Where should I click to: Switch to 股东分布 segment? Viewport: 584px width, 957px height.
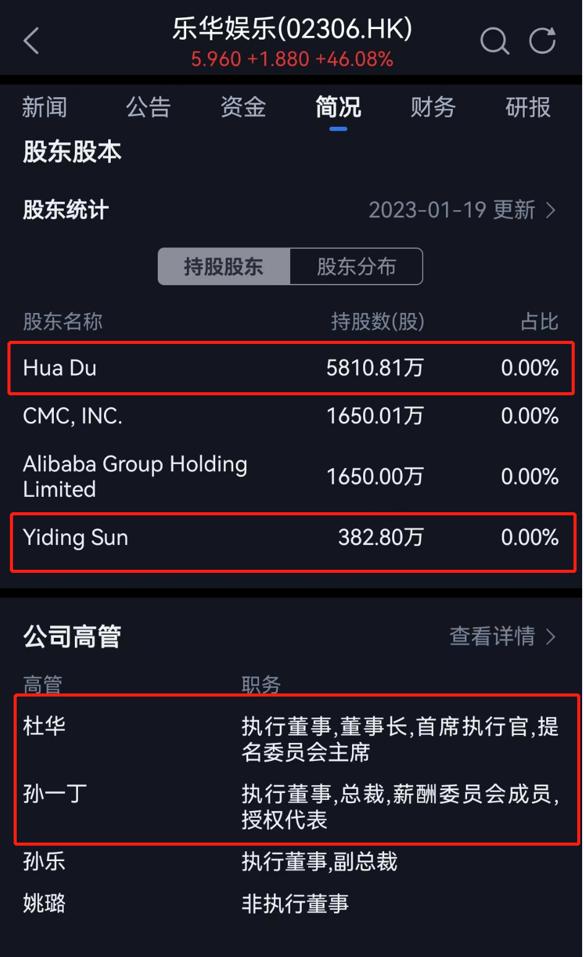(x=356, y=267)
